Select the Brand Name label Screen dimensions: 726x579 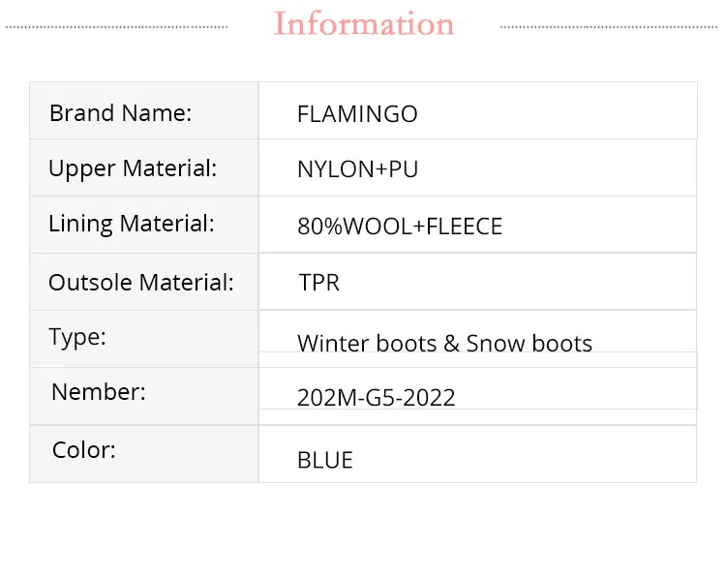click(x=120, y=113)
